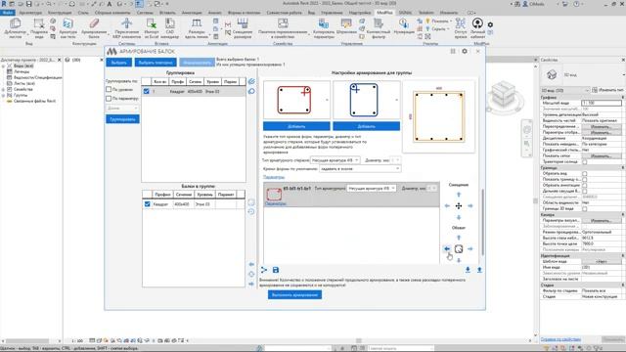Launch the CAD менеджер ribbon tool

pyautogui.click(x=169, y=28)
